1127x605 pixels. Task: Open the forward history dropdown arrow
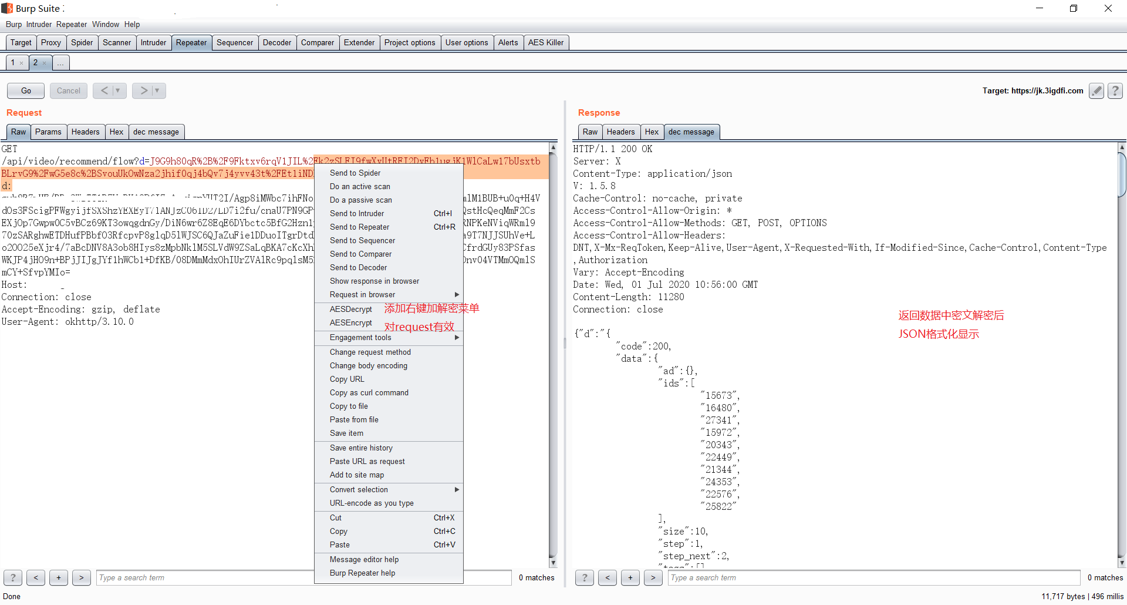[158, 90]
